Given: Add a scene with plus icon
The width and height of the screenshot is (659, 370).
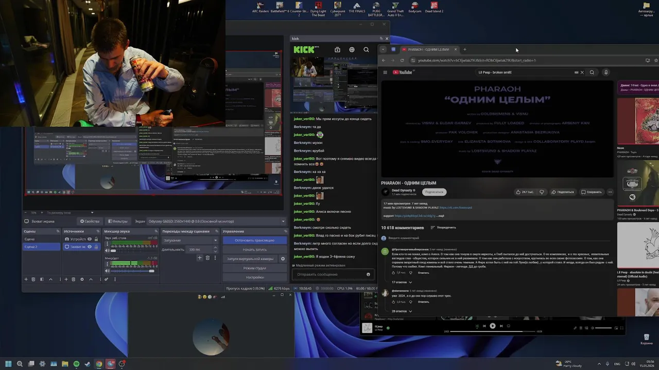Looking at the screenshot, I should tap(26, 279).
